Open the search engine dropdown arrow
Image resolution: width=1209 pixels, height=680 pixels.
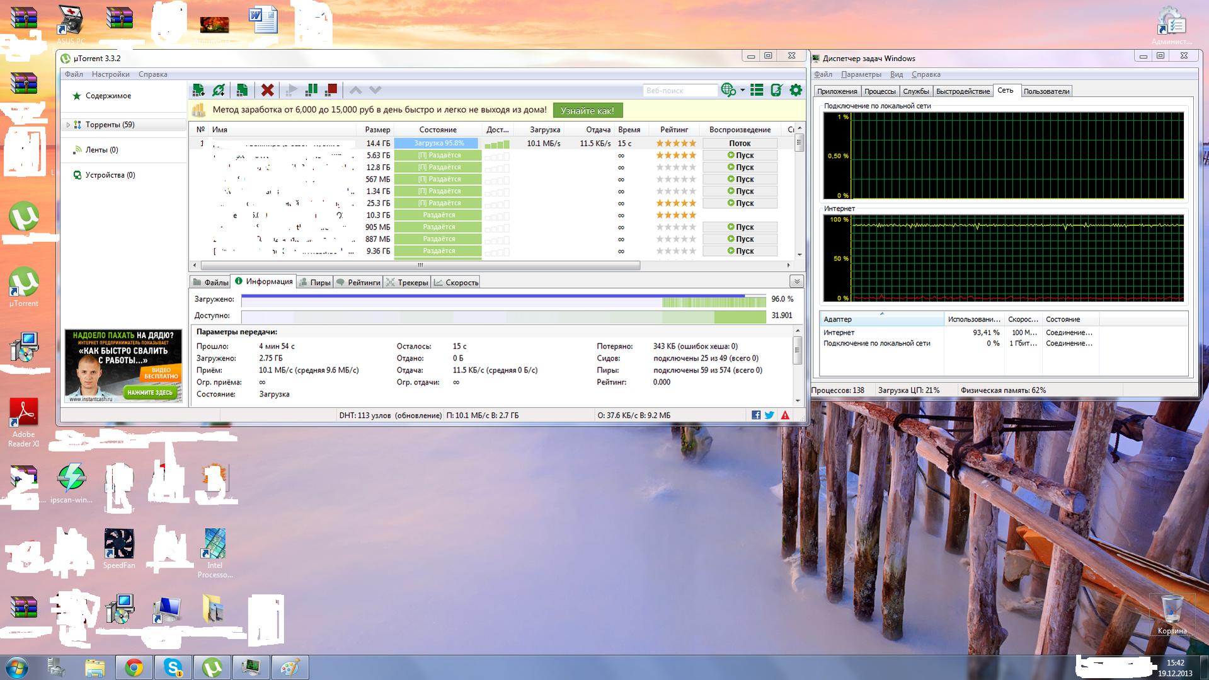742,90
